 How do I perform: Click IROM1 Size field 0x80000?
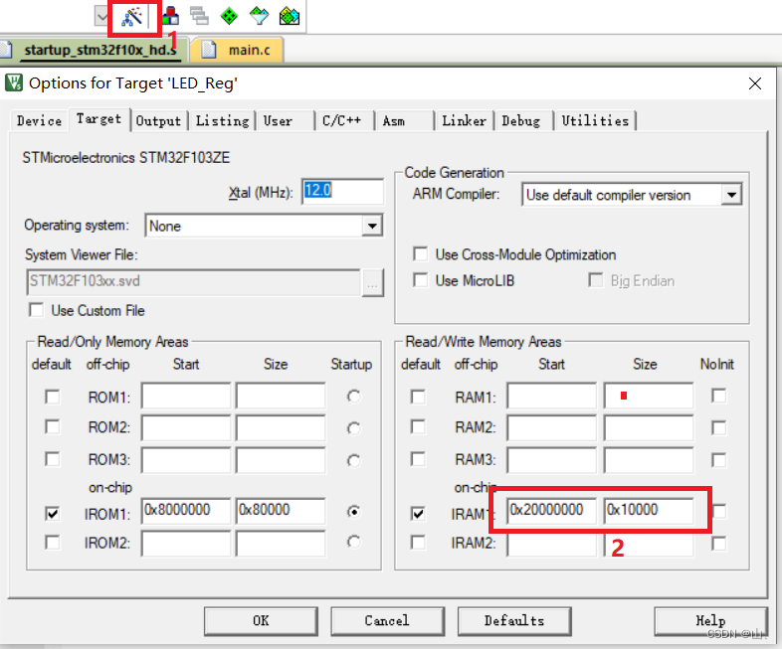(281, 510)
